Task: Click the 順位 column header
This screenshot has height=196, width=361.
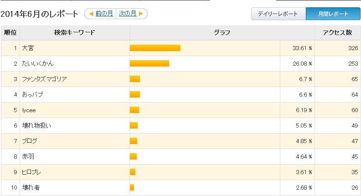Action: coord(10,33)
